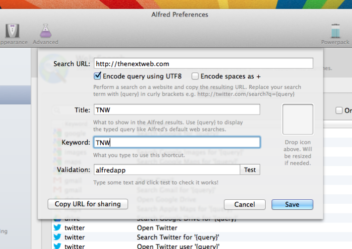Open the Advanced flask icon tab
Viewport: 352px width, 249px height.
pos(45,34)
